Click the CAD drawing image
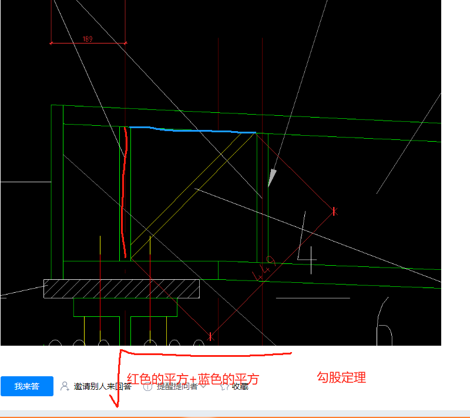 221,173
